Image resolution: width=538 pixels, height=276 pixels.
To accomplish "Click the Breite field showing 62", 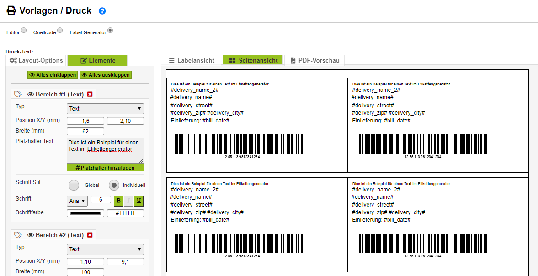I will 85,131.
